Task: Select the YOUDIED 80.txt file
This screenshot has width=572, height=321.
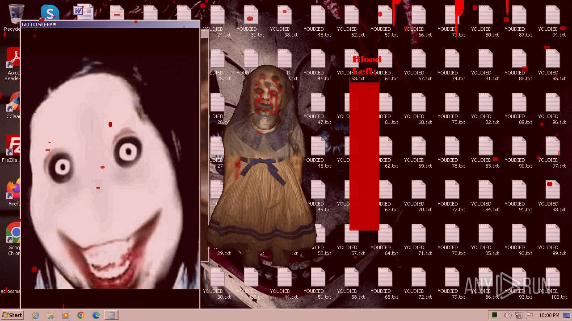Action: (485, 22)
